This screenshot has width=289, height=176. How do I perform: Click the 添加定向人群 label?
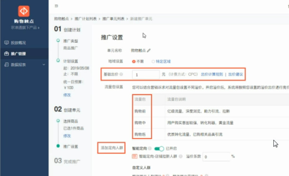[x=112, y=148]
